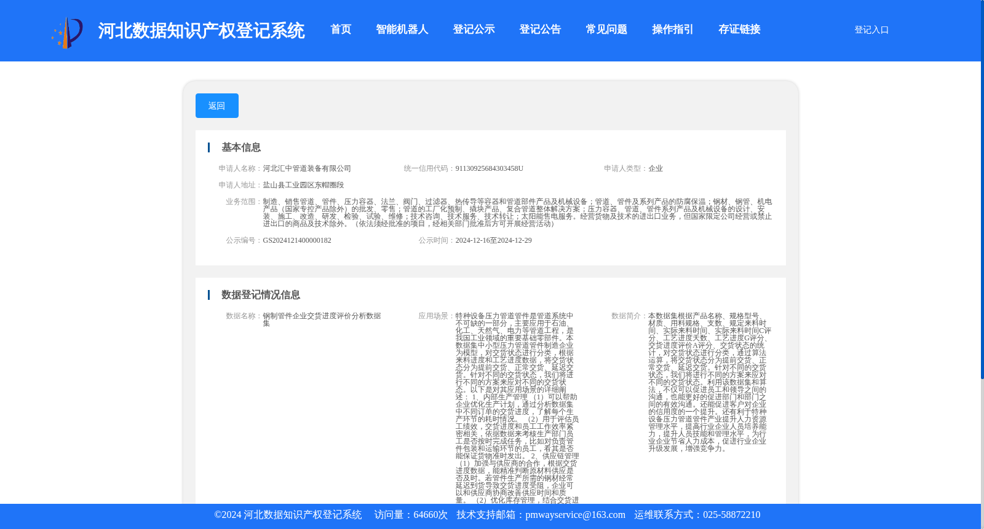Open the 常见问题 menu item

606,29
